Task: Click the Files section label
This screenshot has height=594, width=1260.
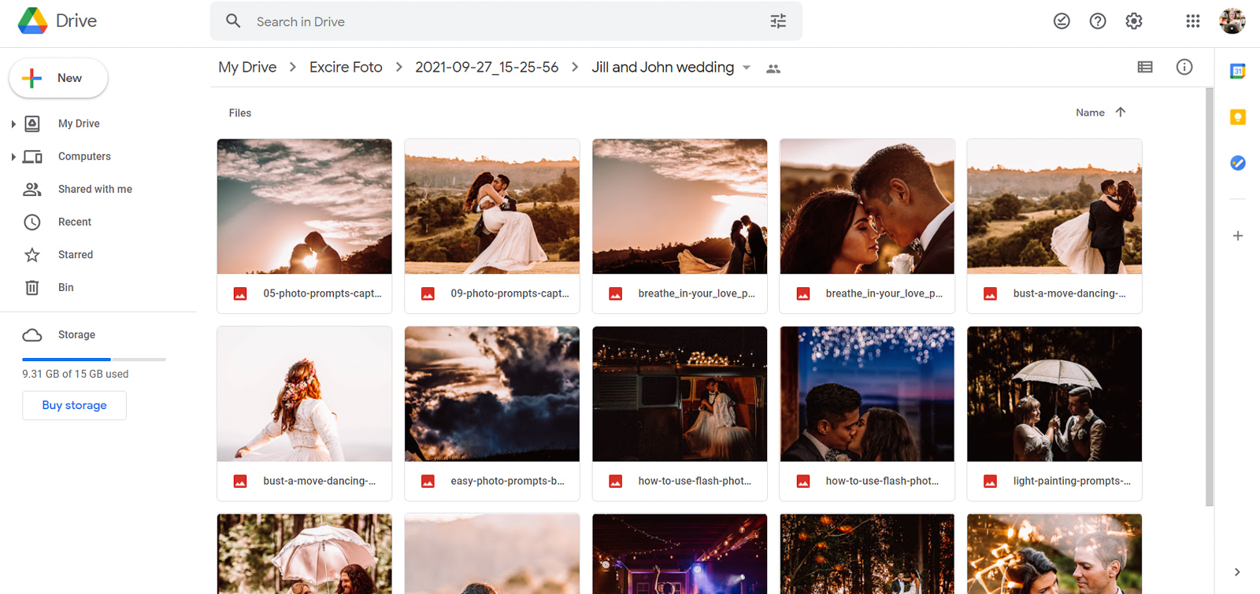Action: (x=240, y=113)
